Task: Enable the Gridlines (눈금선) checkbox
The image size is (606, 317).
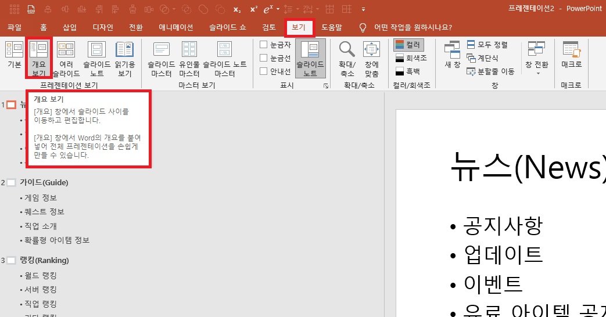Action: (x=264, y=58)
